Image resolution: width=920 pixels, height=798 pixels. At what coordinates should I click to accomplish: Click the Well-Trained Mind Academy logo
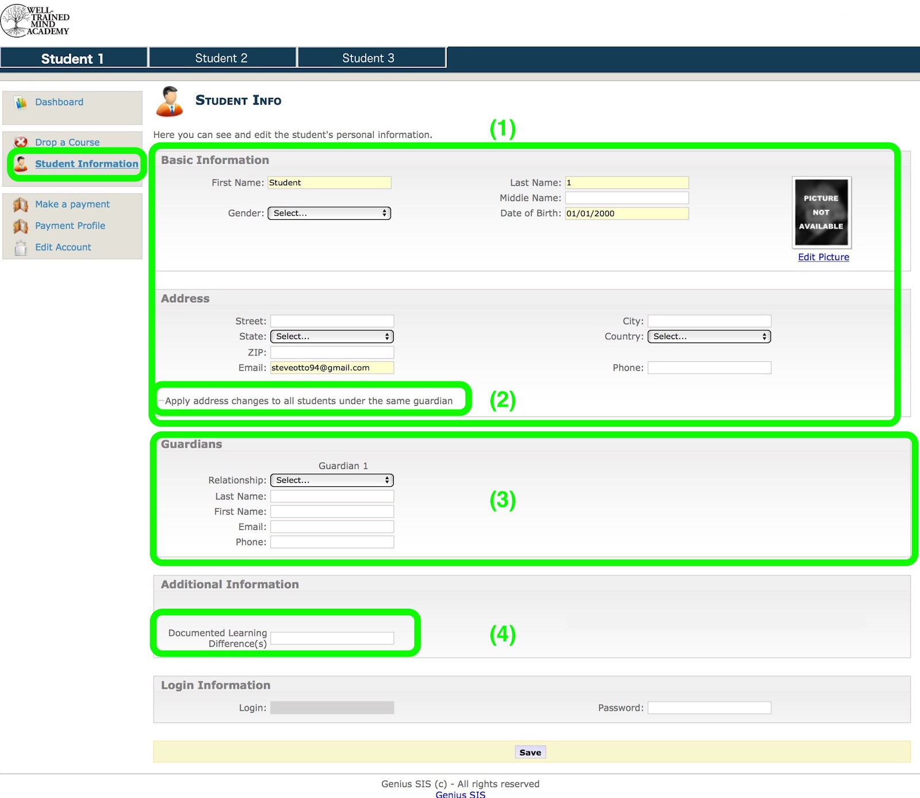[x=36, y=21]
